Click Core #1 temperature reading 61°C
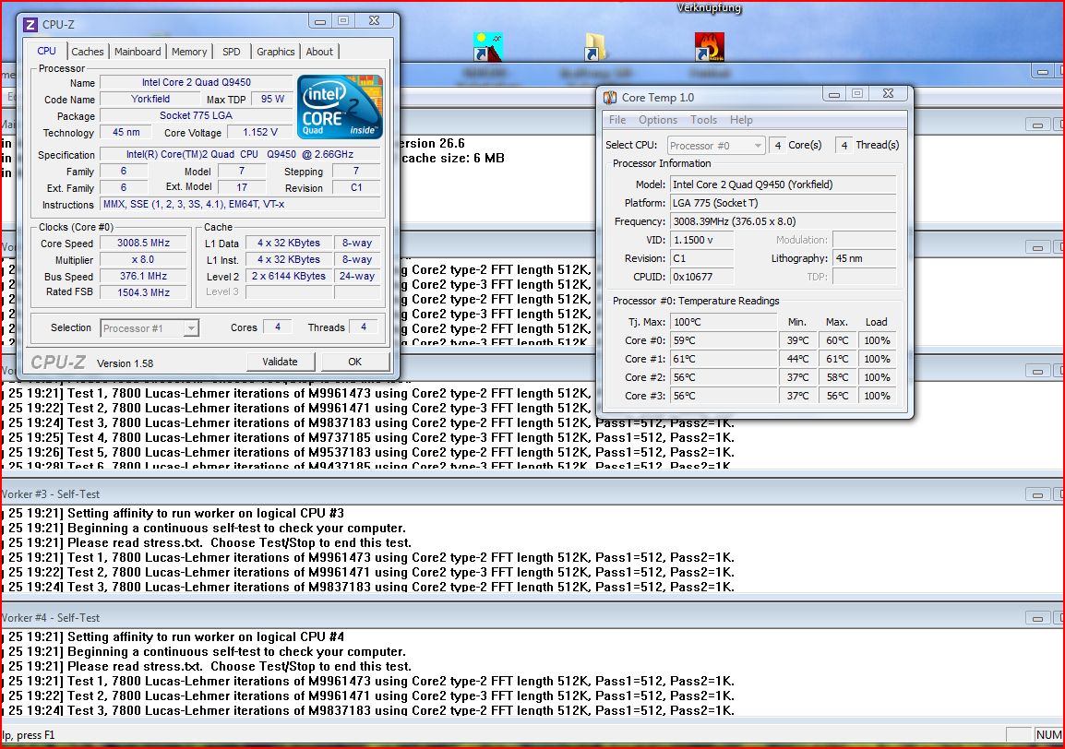 tap(724, 359)
